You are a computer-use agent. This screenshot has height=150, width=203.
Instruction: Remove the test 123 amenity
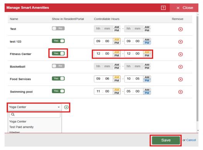[x=180, y=42]
